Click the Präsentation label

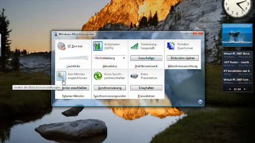pyautogui.click(x=146, y=96)
